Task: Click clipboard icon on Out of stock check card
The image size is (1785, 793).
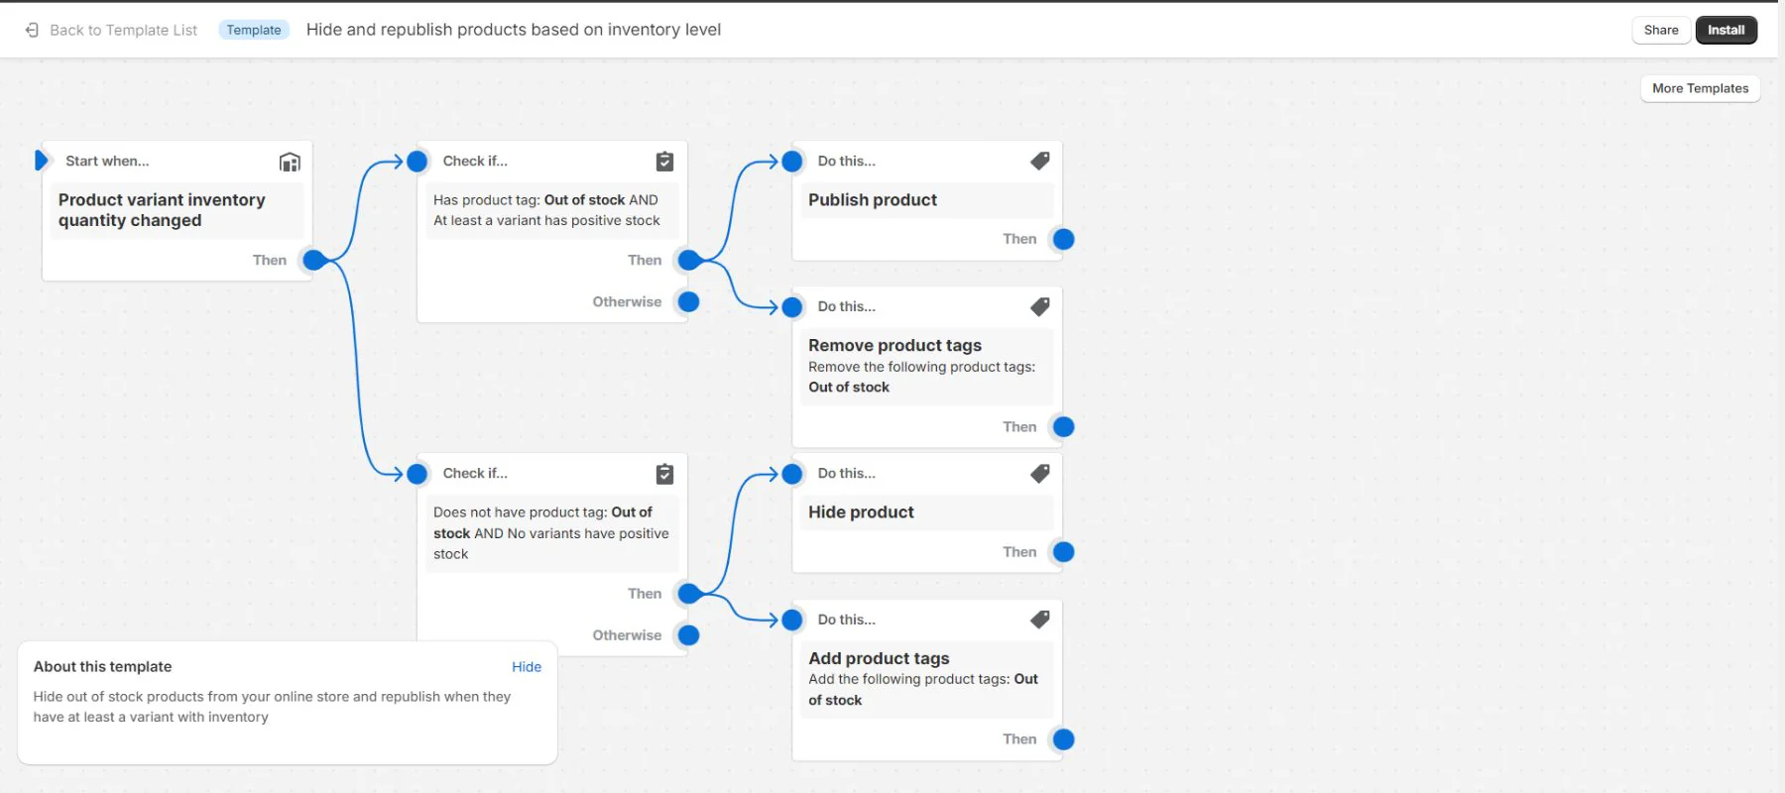Action: (x=664, y=162)
